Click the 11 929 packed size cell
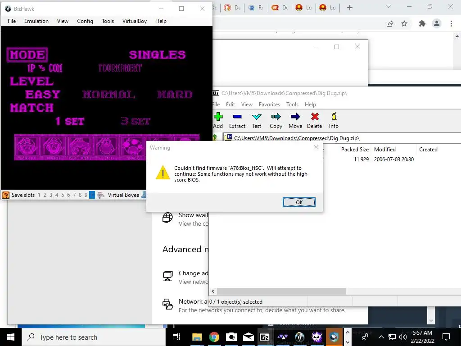Viewport: 461px width, 346px height. point(361,159)
